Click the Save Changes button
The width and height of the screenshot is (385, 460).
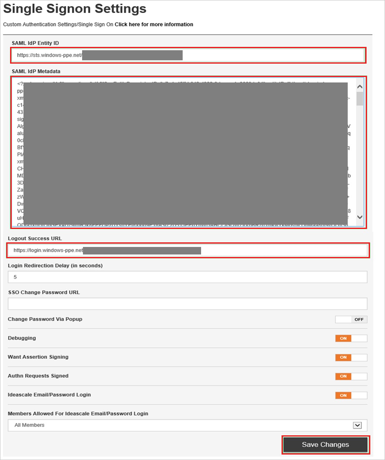[x=325, y=445]
